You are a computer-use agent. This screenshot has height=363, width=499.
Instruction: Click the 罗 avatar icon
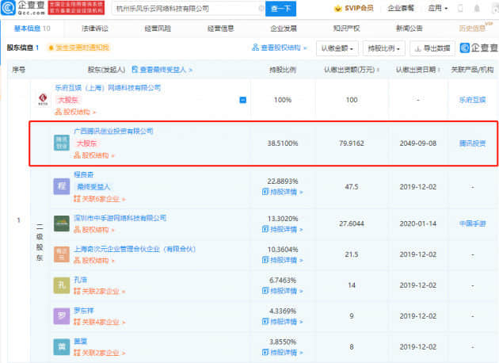click(62, 316)
